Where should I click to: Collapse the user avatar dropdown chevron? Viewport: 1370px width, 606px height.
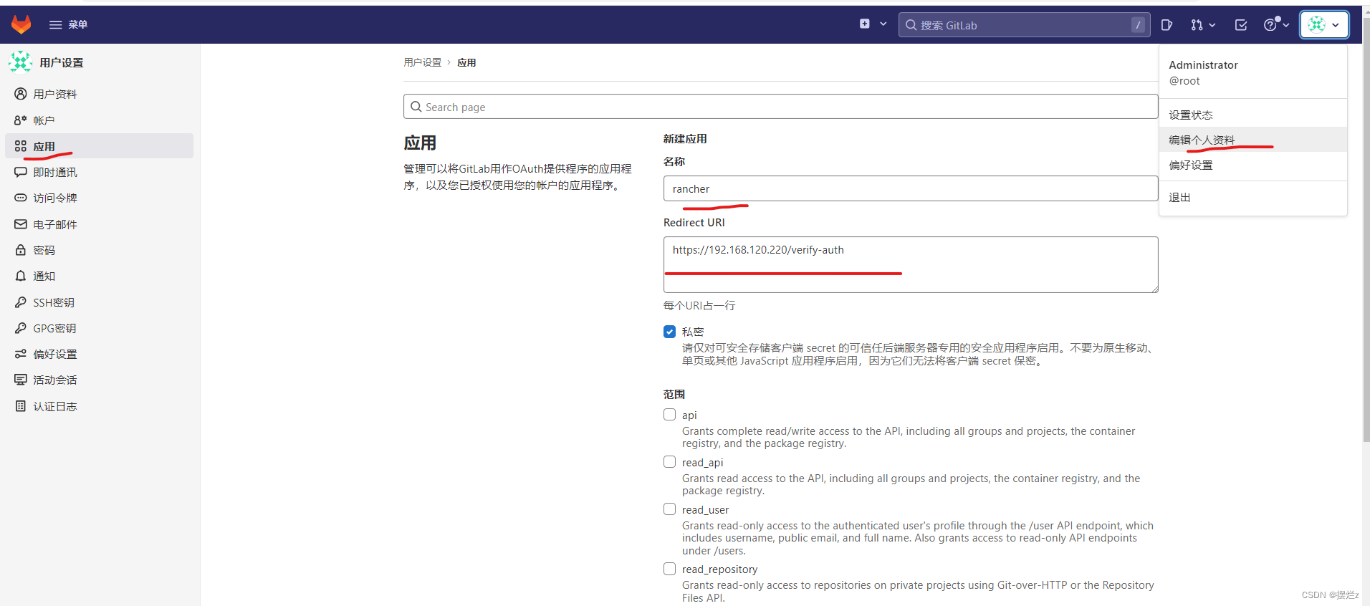point(1336,25)
